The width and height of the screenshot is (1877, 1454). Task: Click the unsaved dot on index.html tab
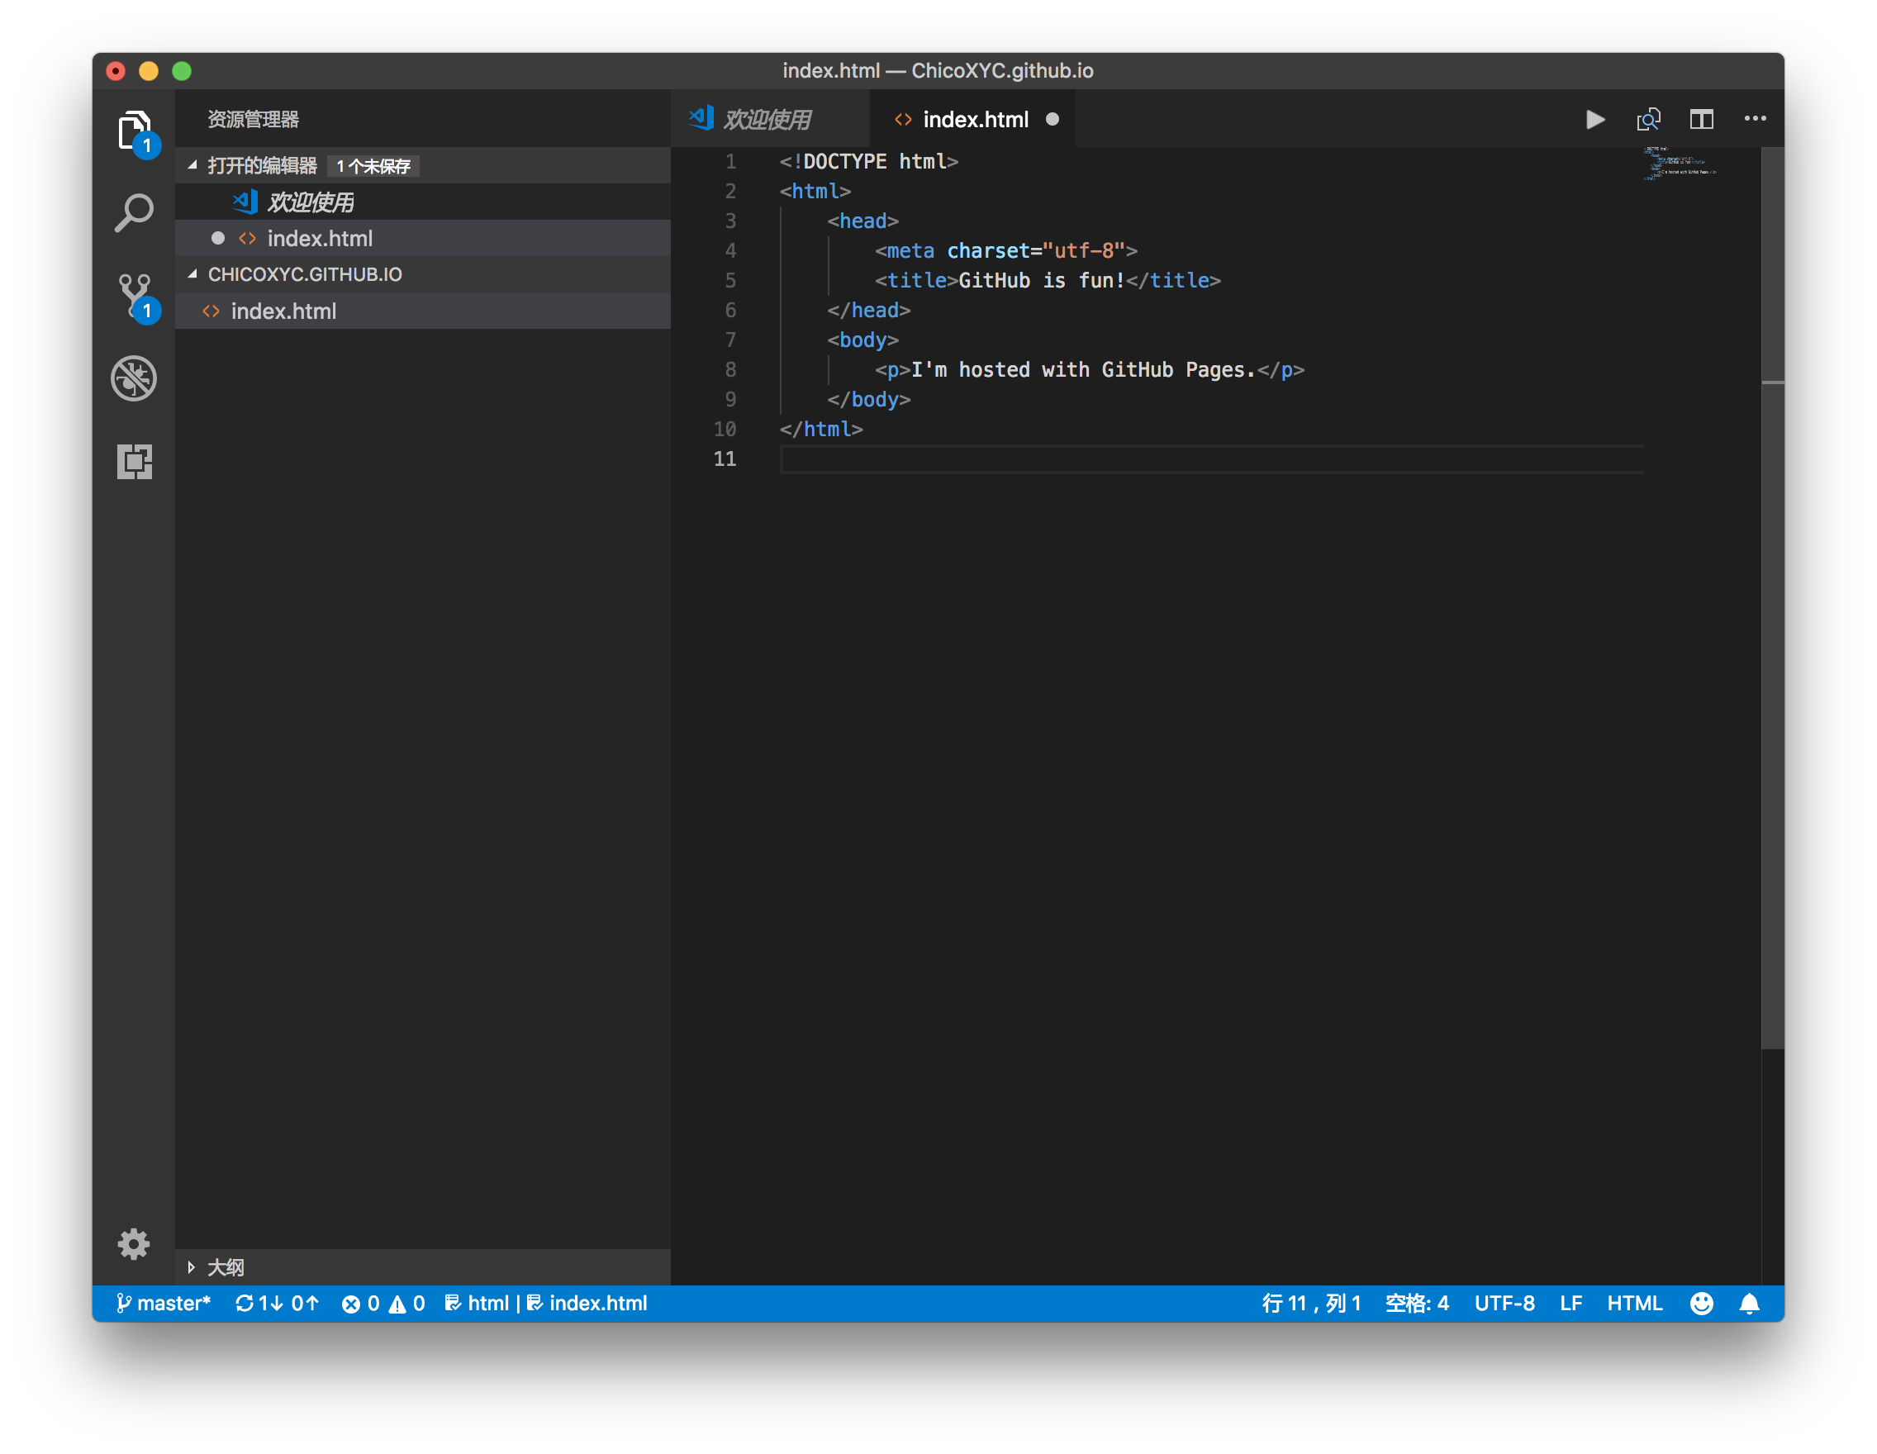click(1052, 120)
